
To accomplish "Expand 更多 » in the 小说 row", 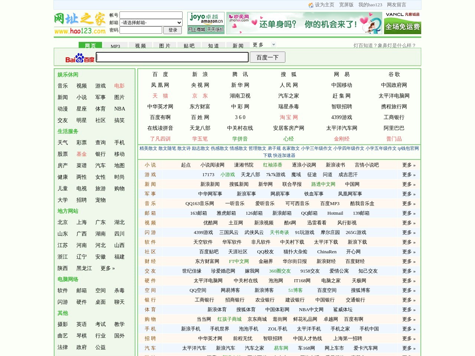I will pyautogui.click(x=409, y=165).
